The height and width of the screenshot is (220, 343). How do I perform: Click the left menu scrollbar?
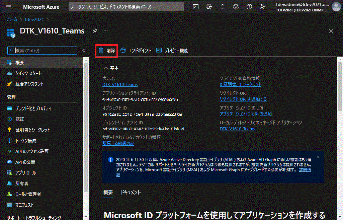[x=86, y=127]
